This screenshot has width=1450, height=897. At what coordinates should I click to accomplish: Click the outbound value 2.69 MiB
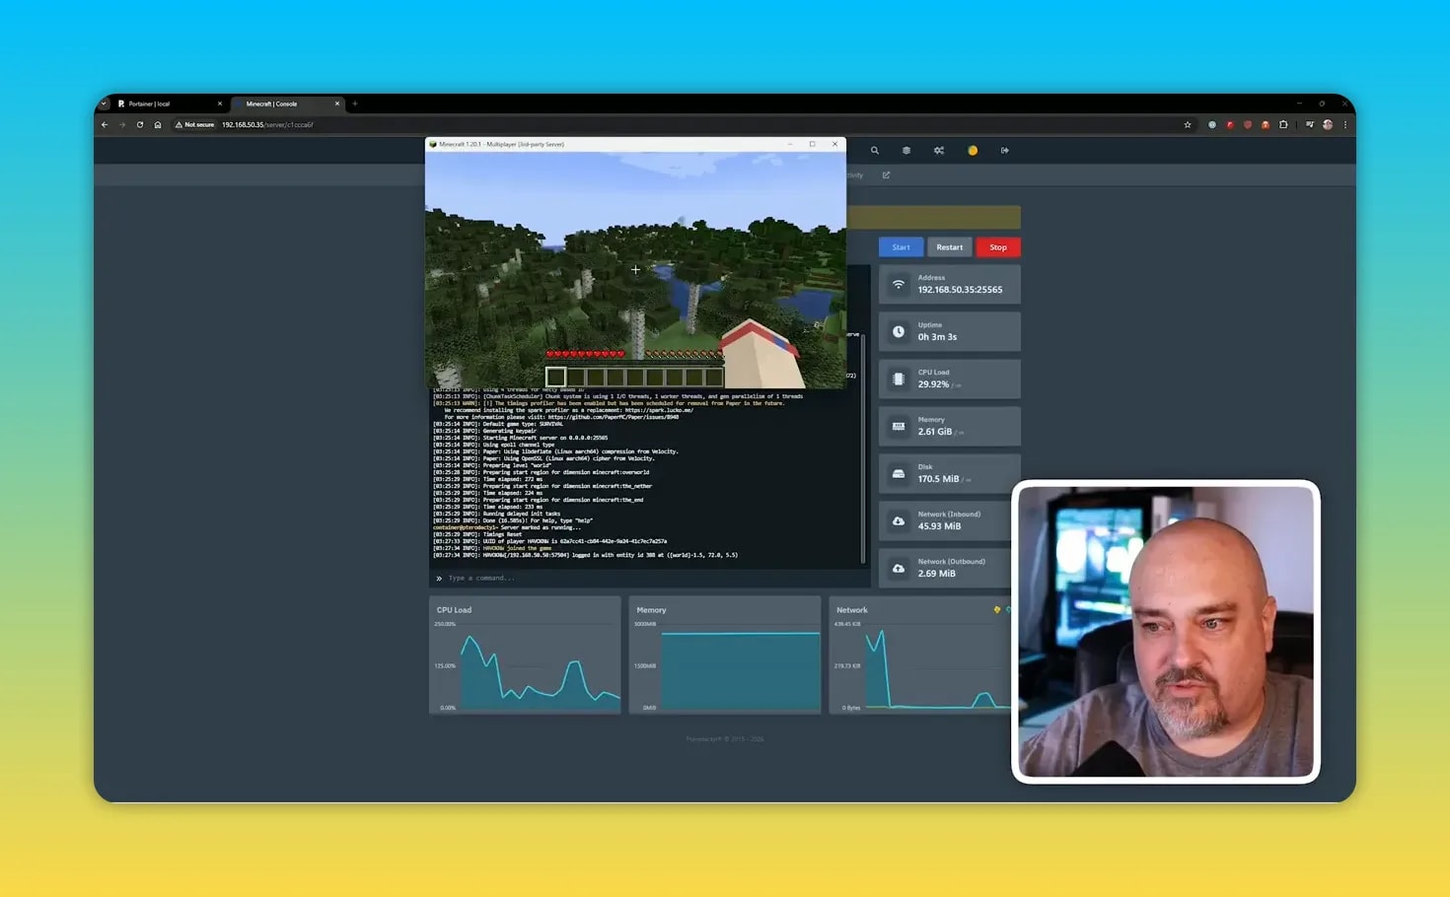(936, 574)
